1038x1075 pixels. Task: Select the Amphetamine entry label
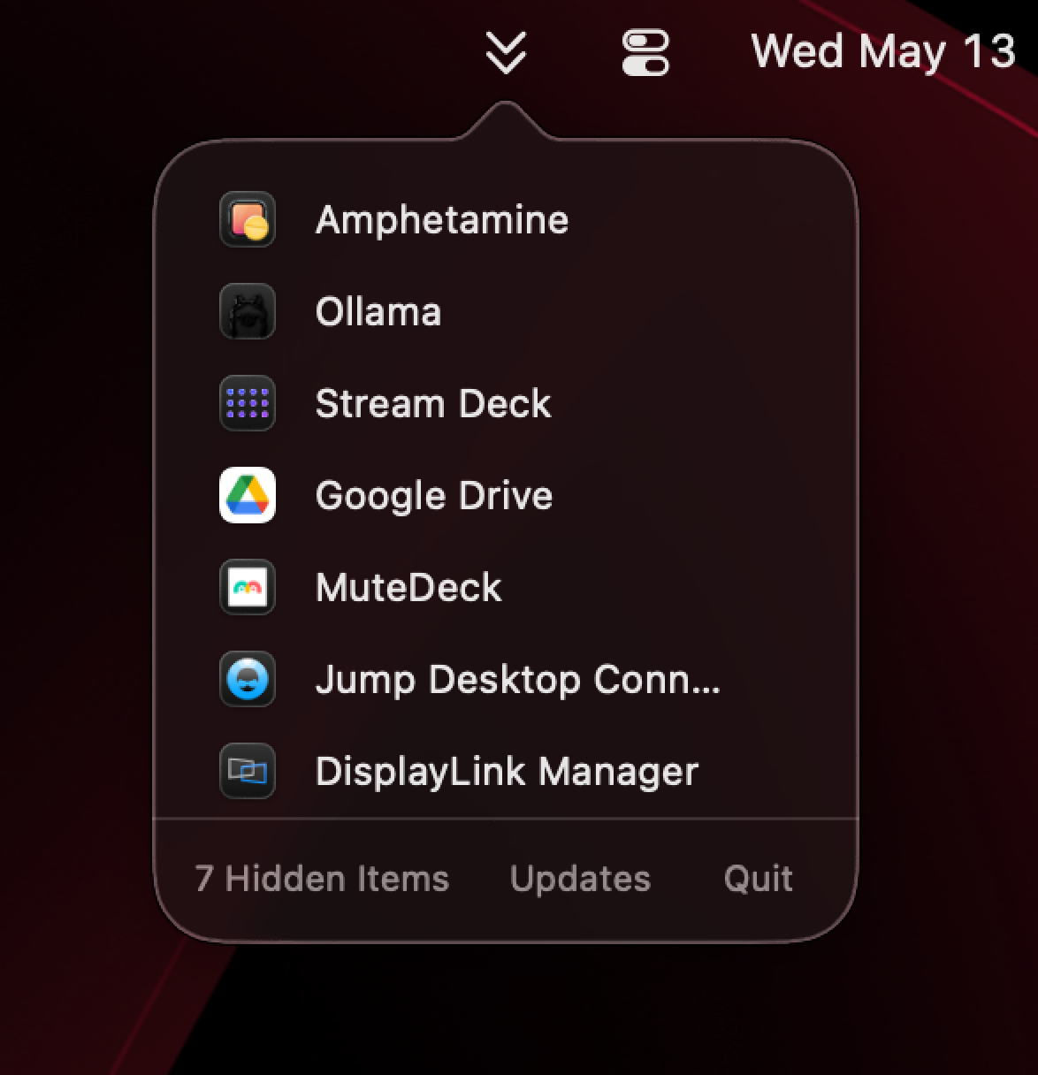(x=442, y=220)
